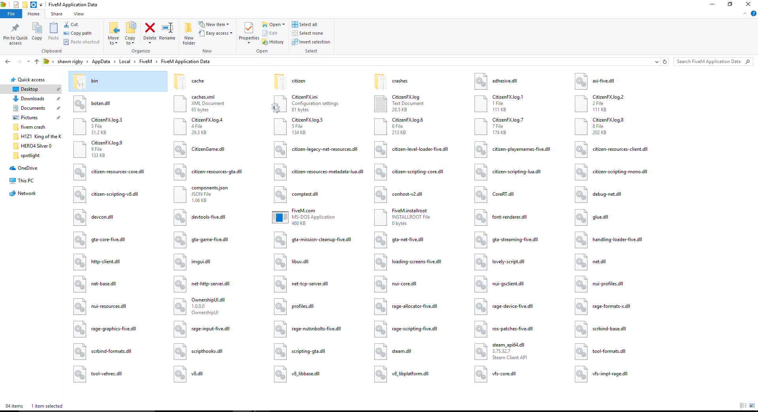Switch to the Home ribbon tab

coord(34,14)
